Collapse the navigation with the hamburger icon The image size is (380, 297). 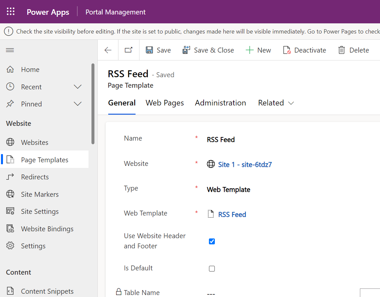(10, 50)
